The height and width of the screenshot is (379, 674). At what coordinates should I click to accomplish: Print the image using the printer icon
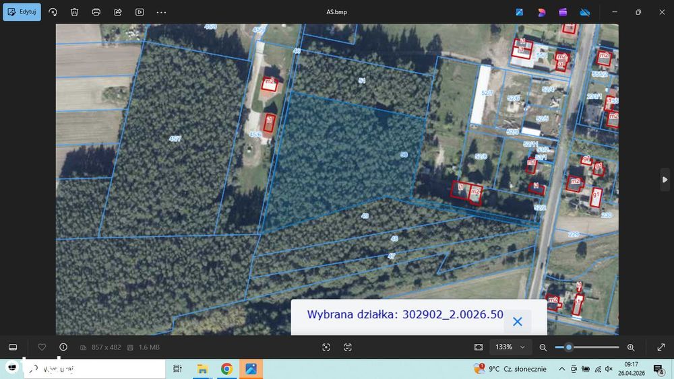[96, 12]
